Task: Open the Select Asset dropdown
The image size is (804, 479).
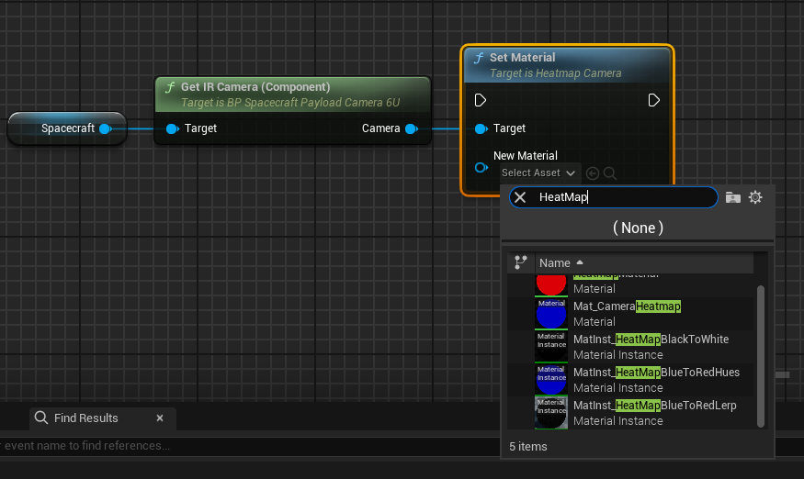Action: 538,173
